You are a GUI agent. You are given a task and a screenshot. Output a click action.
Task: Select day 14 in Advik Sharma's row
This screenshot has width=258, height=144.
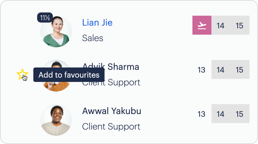(221, 69)
